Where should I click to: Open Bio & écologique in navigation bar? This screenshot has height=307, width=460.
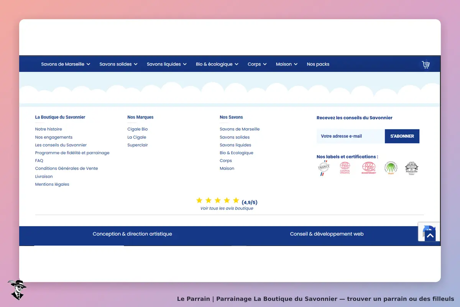[214, 64]
